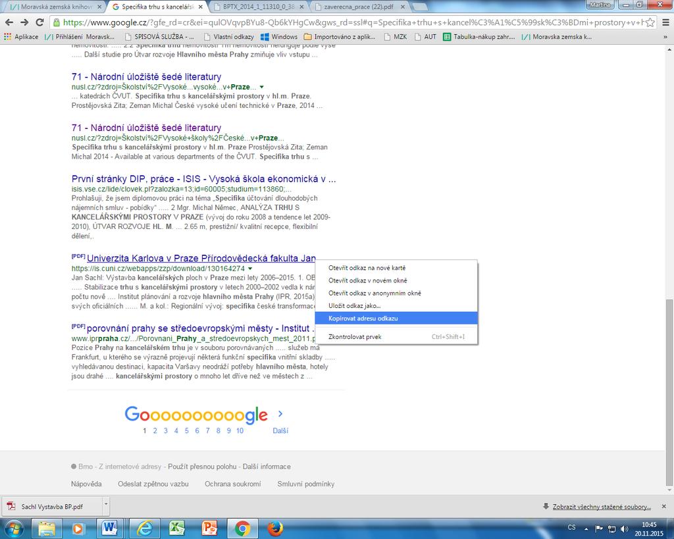Open first 71 - Národní úložiště šedé literatury result
Image resolution: width=674 pixels, height=539 pixels.
pos(146,77)
